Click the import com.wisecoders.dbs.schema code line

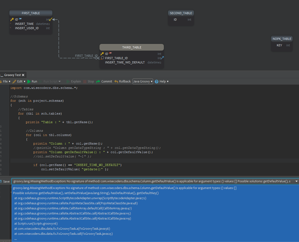click(x=44, y=88)
